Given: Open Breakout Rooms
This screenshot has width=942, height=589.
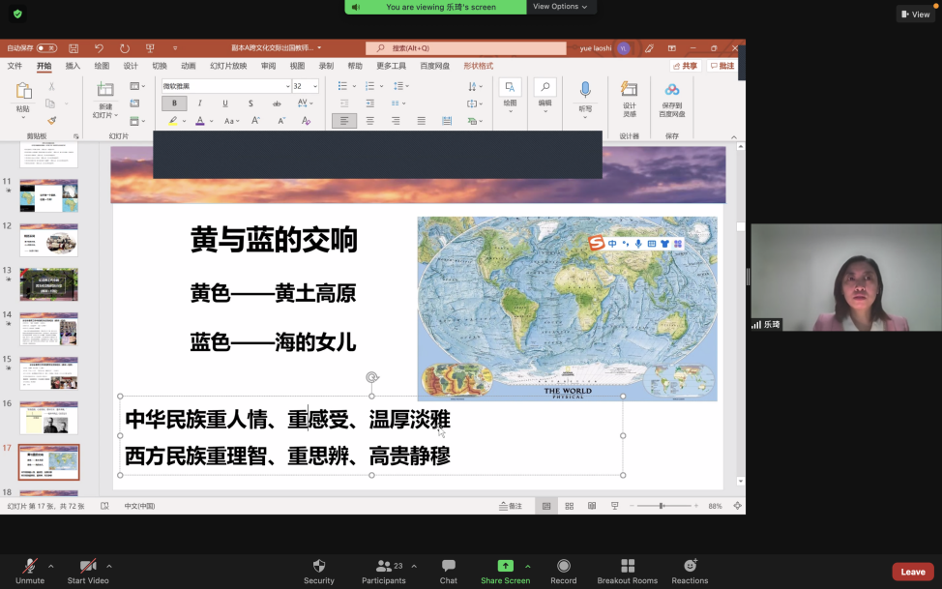Looking at the screenshot, I should pyautogui.click(x=627, y=566).
